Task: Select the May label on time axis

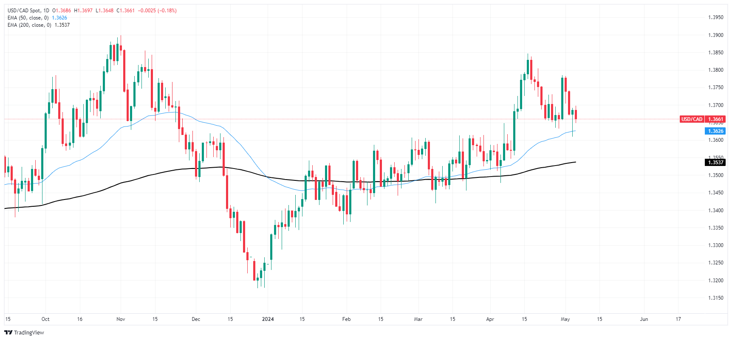Action: [565, 319]
